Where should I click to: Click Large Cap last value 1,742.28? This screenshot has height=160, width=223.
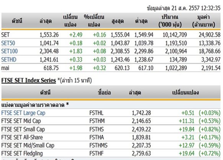click(142, 113)
